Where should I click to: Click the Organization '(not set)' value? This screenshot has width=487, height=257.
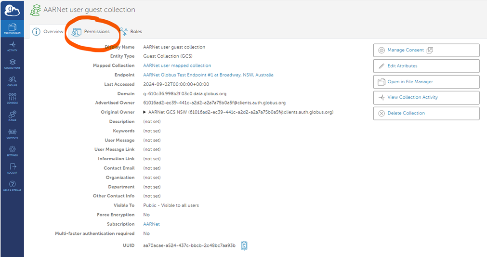(152, 178)
